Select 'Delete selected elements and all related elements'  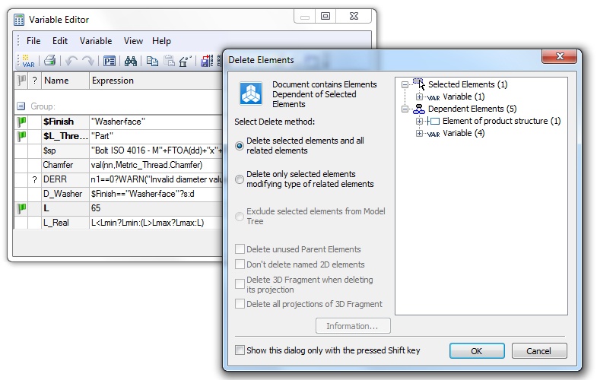[240, 146]
